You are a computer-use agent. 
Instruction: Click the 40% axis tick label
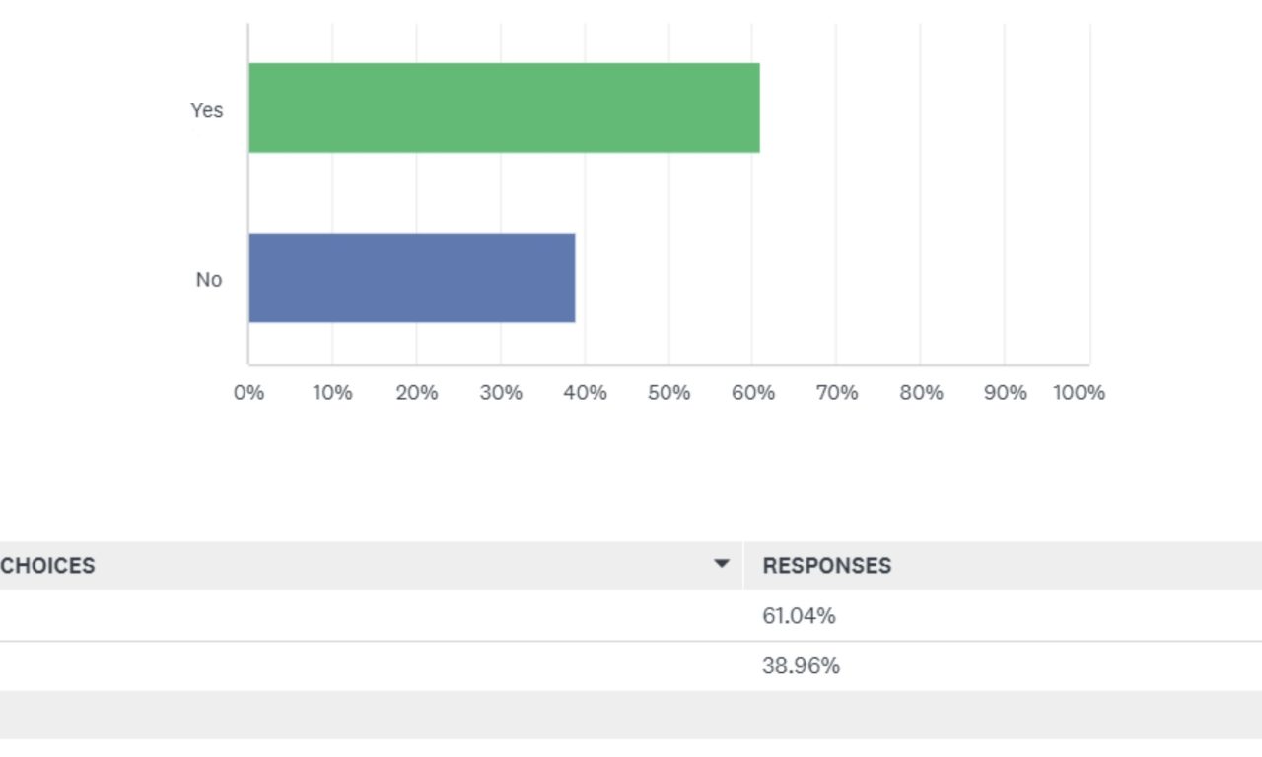[x=585, y=393]
